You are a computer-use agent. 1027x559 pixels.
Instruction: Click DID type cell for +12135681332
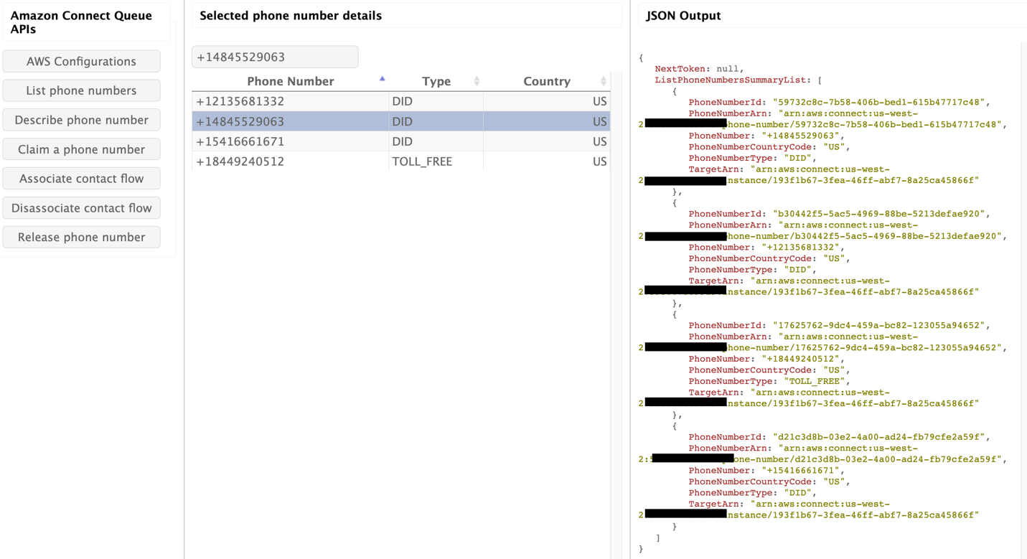point(436,101)
